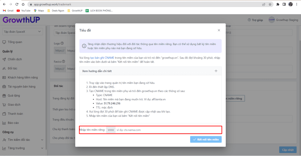Go to Chiến dịch in the sidebar
Image resolution: width=301 pixels, height=156 pixels.
[x=15, y=59]
